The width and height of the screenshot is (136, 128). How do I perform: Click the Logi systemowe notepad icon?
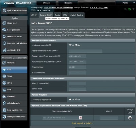click(4, 110)
